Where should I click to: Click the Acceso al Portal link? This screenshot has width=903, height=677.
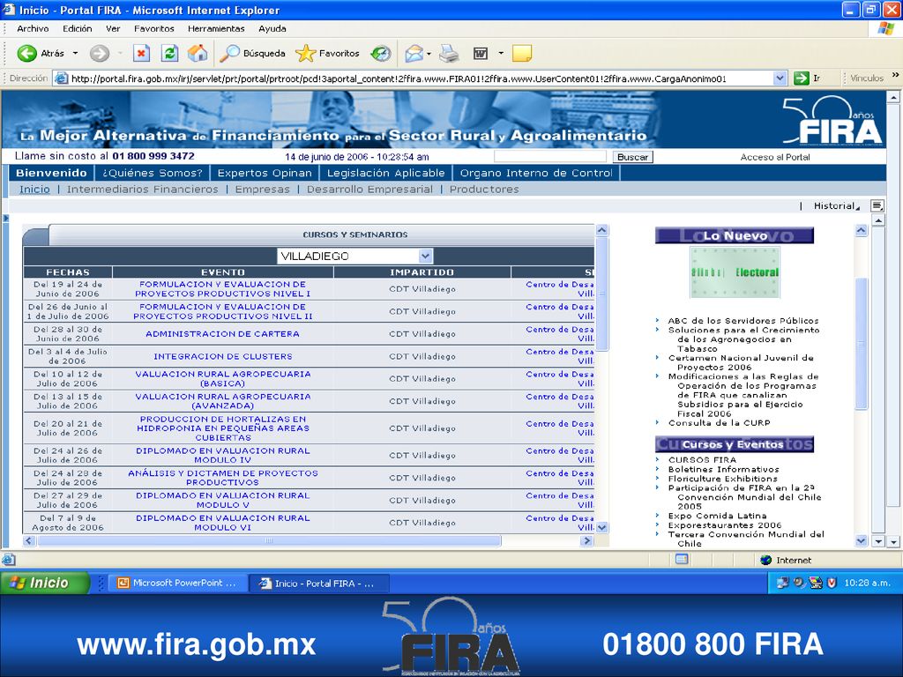[x=775, y=157]
